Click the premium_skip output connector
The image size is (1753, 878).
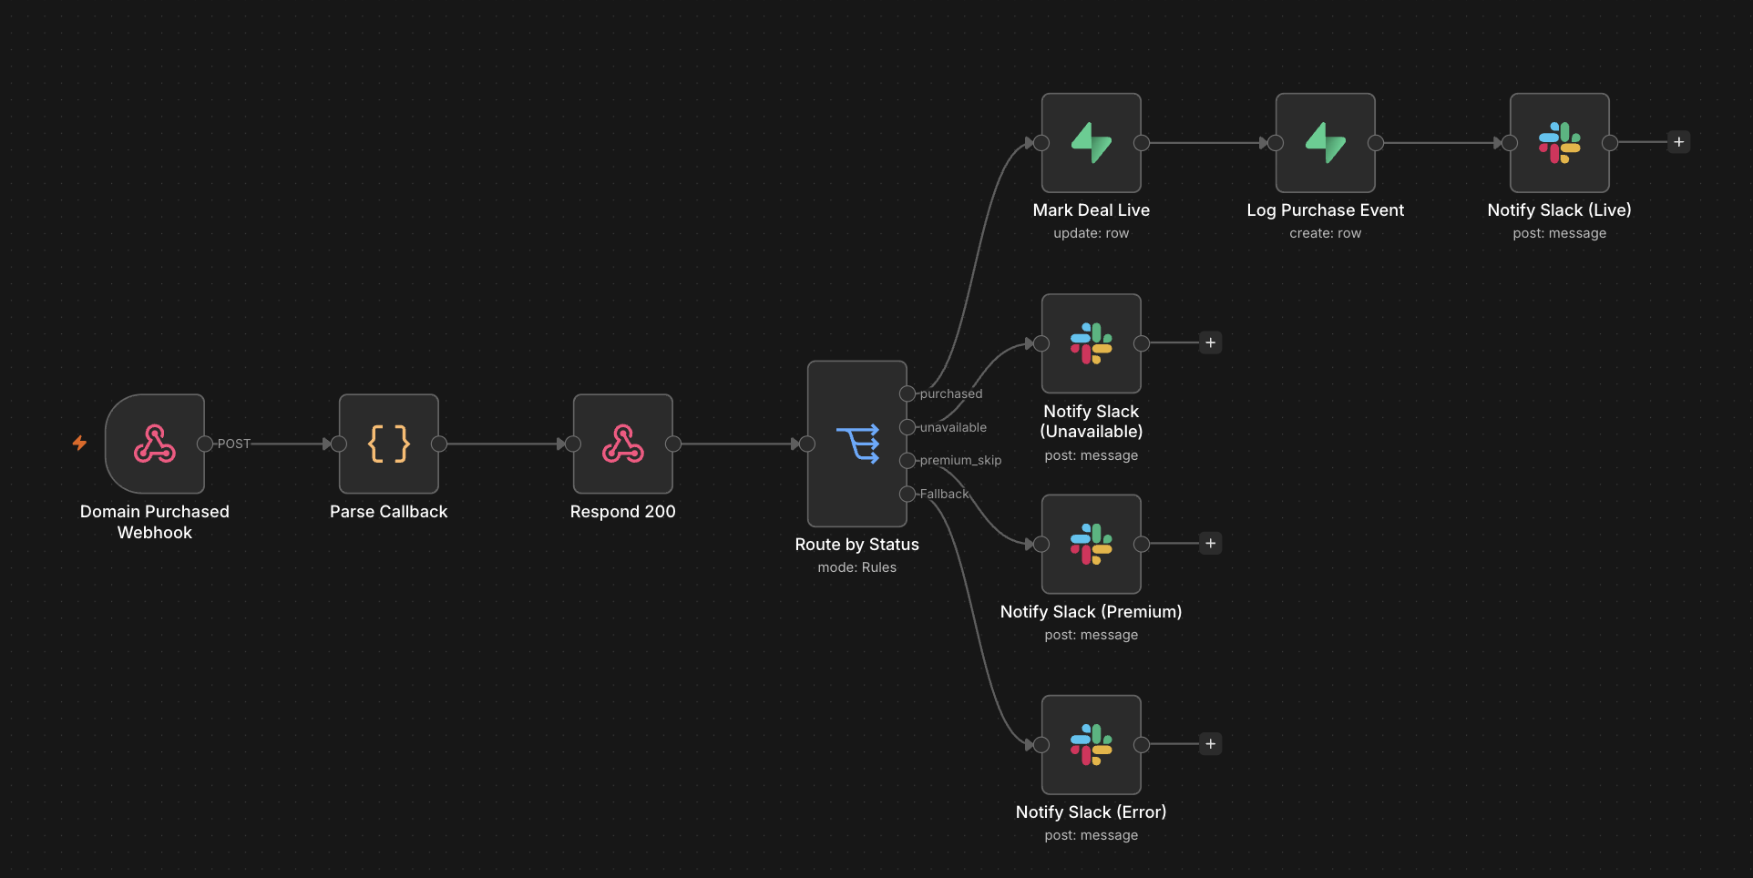(x=907, y=460)
